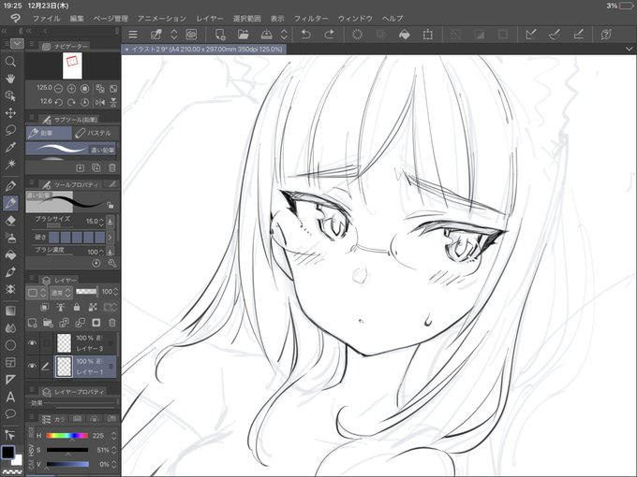Open tool palette dropdown chevron
Viewport: 637px width, 477px height.
click(x=17, y=43)
